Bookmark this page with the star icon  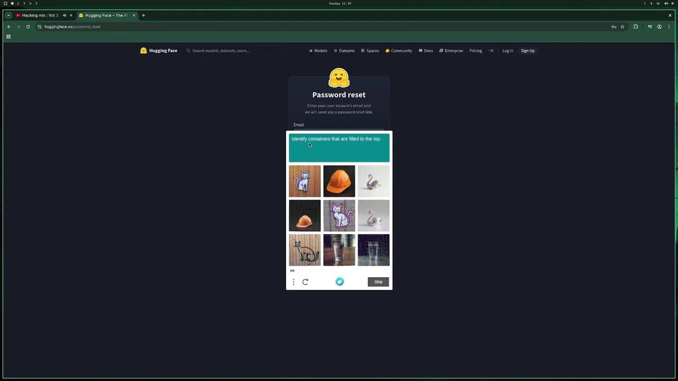622,26
